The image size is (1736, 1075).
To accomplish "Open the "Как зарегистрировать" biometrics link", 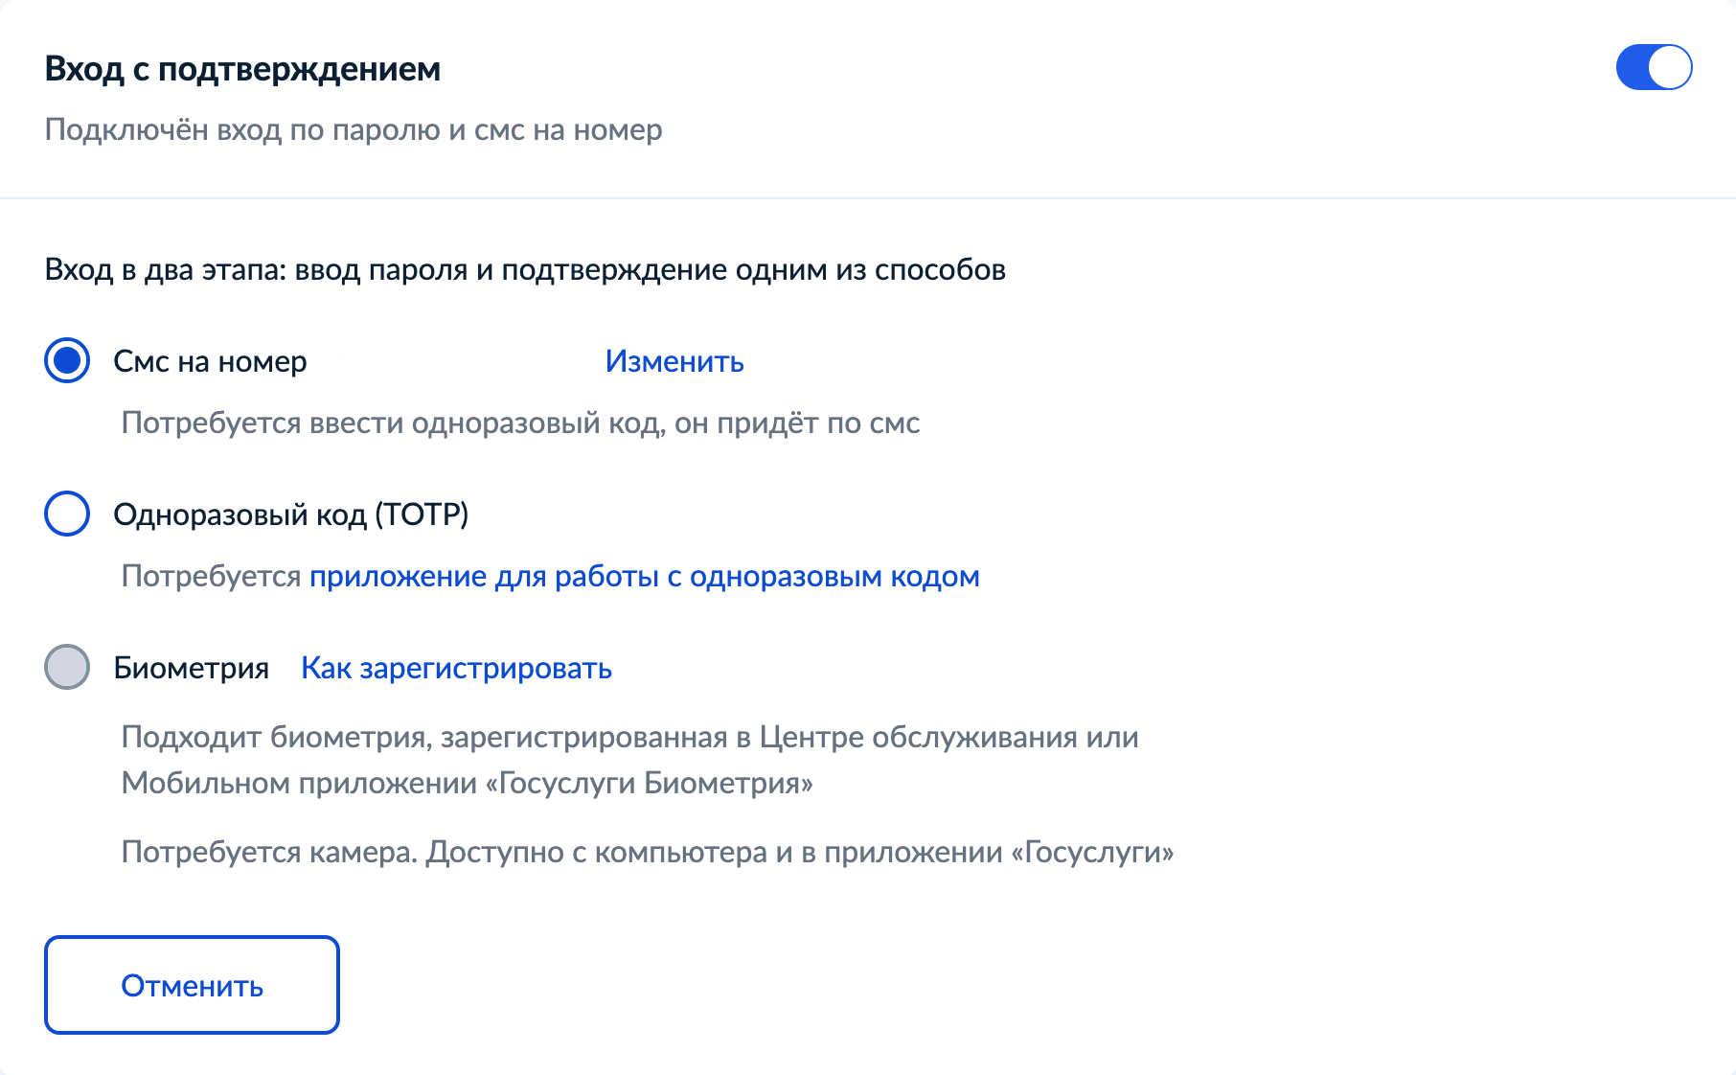I will (x=456, y=669).
